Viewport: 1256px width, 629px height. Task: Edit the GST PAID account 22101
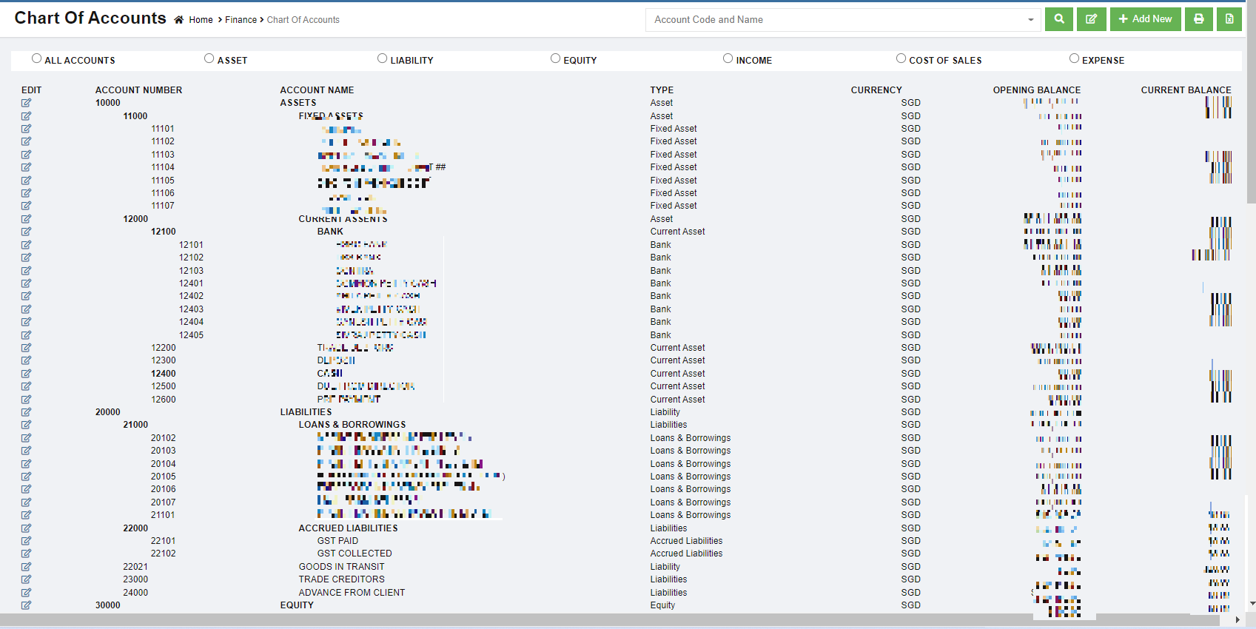tap(26, 541)
